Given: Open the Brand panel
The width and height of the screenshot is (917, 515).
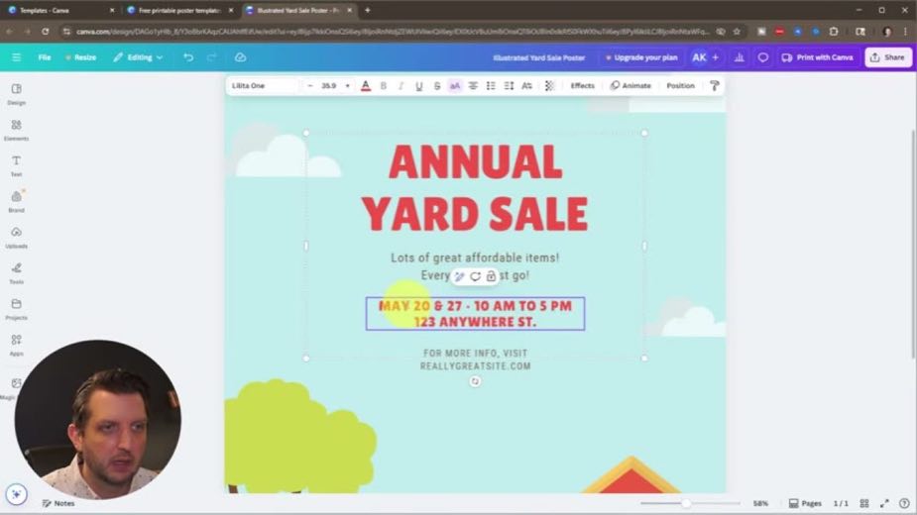Looking at the screenshot, I should (17, 202).
